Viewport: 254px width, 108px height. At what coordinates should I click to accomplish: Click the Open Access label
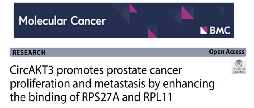(x=226, y=52)
